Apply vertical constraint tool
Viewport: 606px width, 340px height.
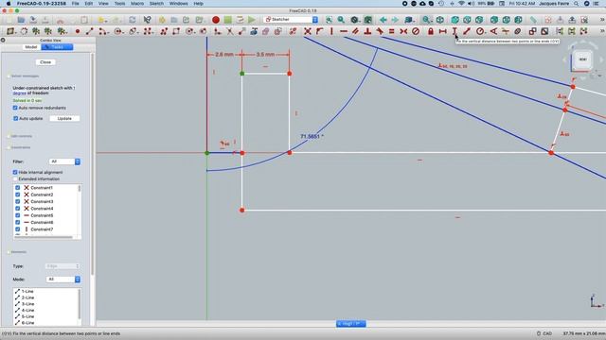coord(331,31)
